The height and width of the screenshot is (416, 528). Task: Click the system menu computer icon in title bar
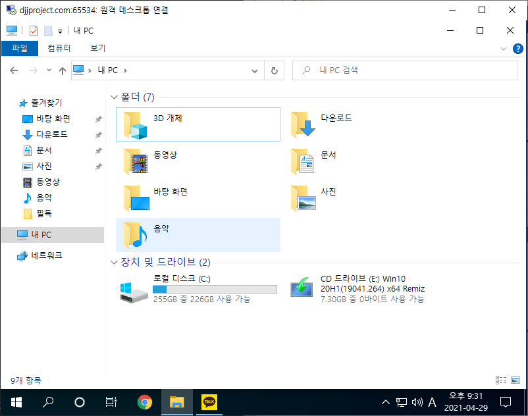[12, 31]
